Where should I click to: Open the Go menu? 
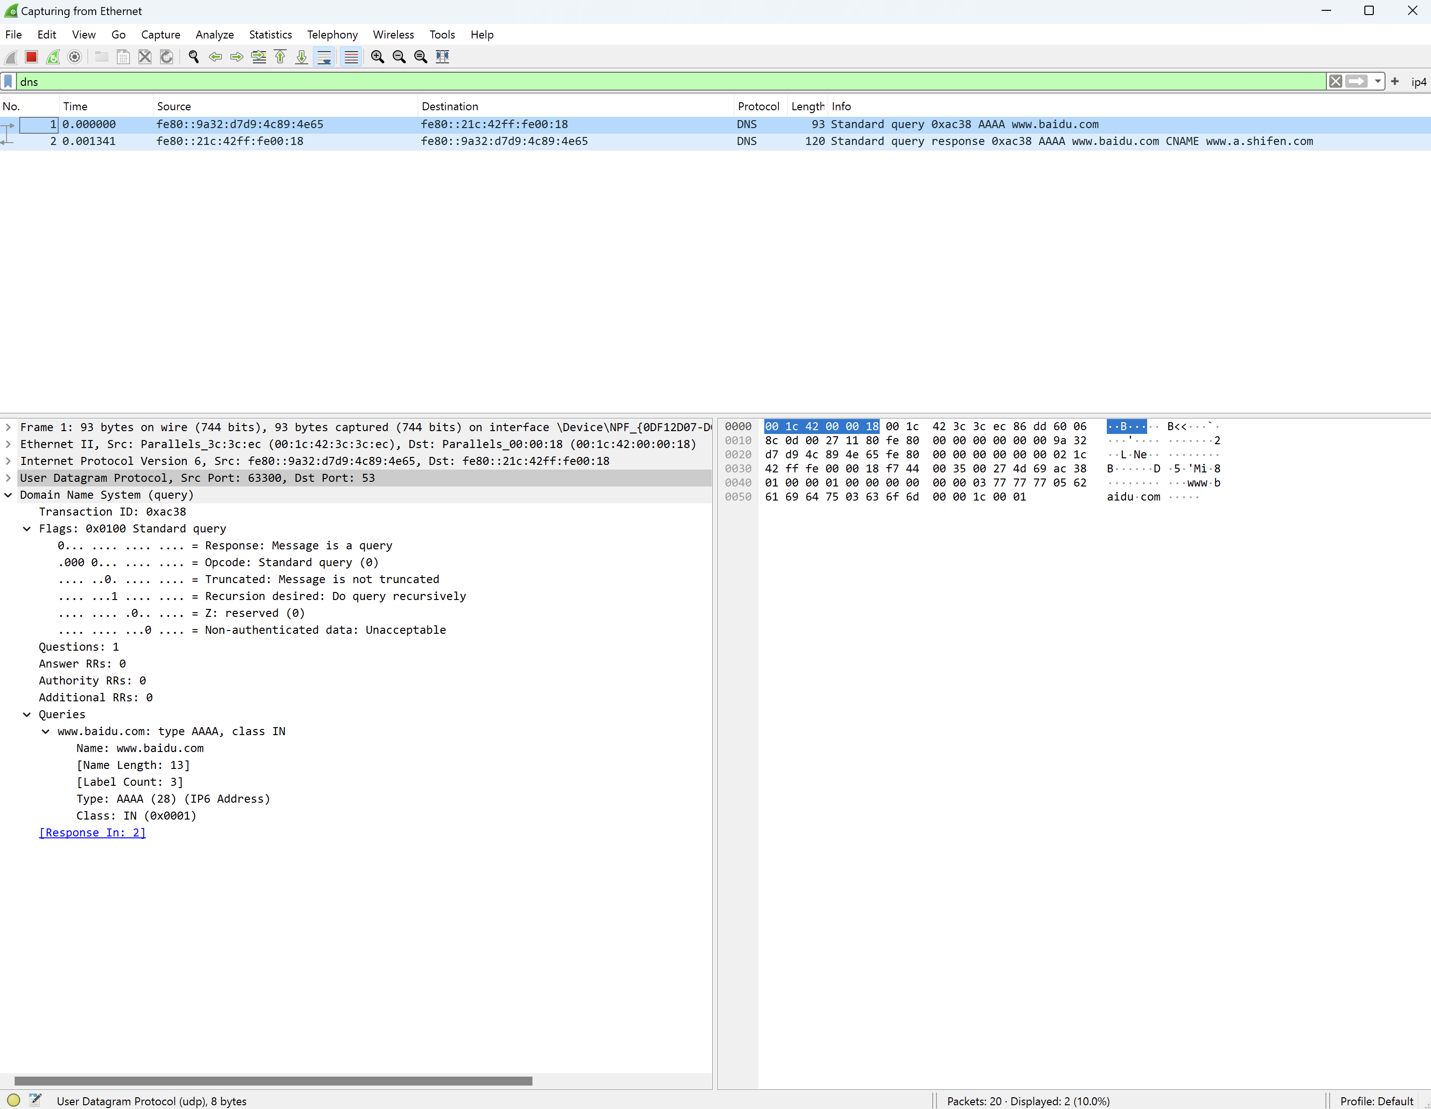(x=119, y=35)
